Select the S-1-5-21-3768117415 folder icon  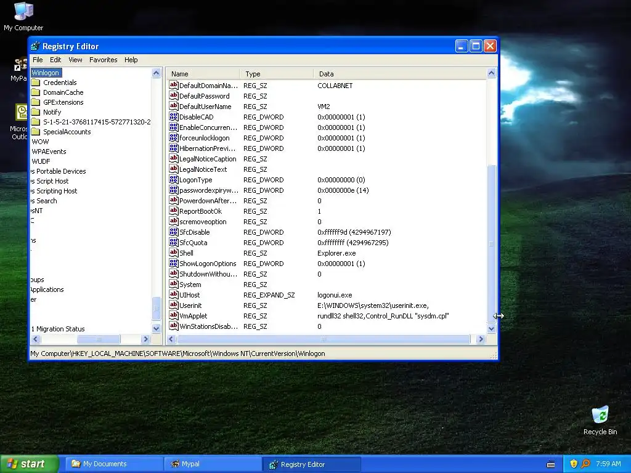click(x=36, y=122)
